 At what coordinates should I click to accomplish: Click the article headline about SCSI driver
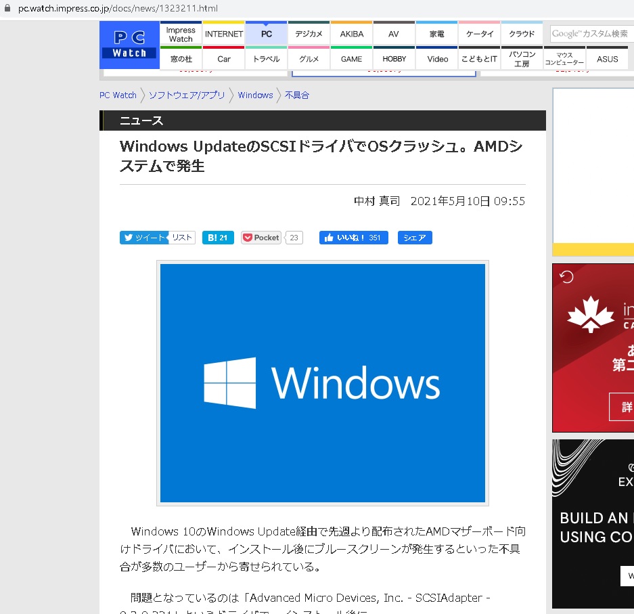click(x=322, y=156)
